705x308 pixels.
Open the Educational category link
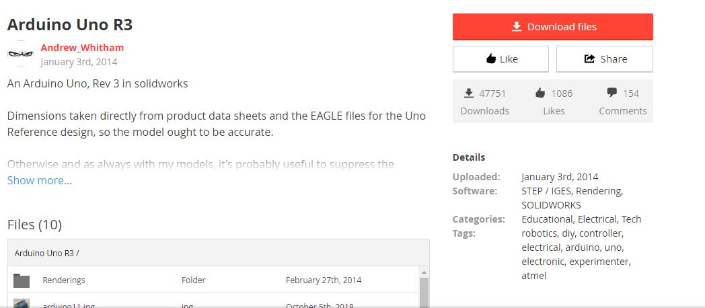point(547,219)
